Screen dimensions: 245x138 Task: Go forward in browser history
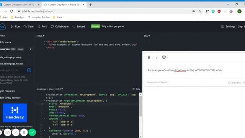[5, 11]
